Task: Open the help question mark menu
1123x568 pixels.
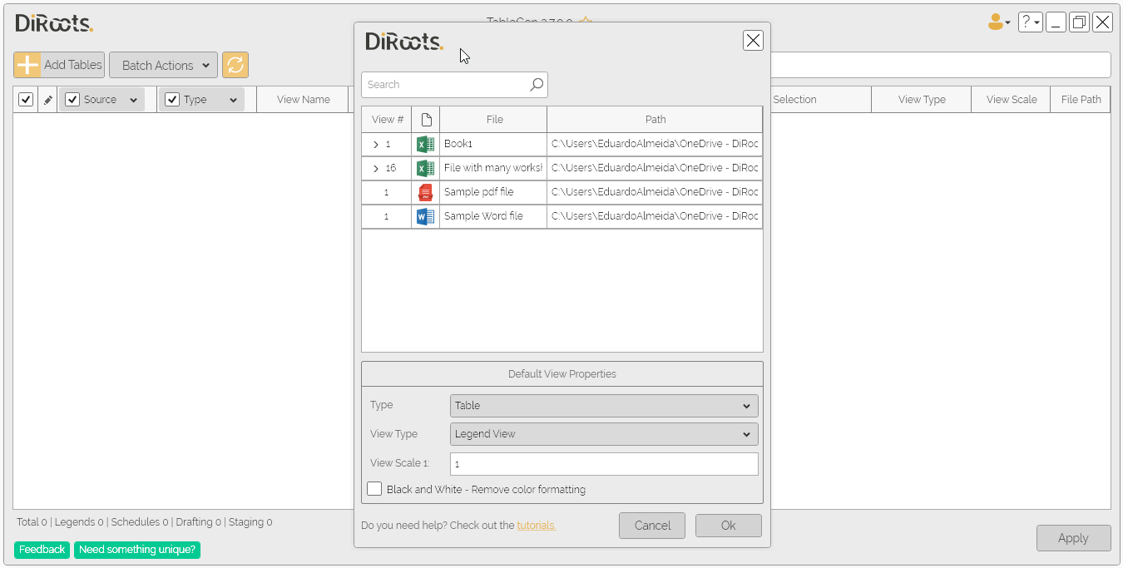Action: (1031, 22)
